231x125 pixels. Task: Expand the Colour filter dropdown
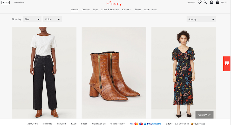[x=52, y=19]
